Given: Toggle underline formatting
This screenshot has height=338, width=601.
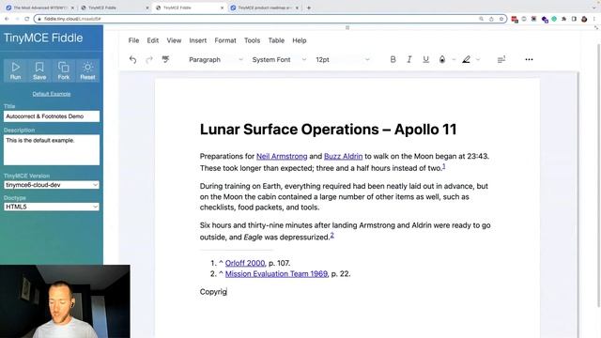Looking at the screenshot, I should (425, 59).
